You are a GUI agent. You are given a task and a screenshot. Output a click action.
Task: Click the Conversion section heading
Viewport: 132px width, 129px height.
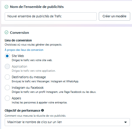point(19,33)
